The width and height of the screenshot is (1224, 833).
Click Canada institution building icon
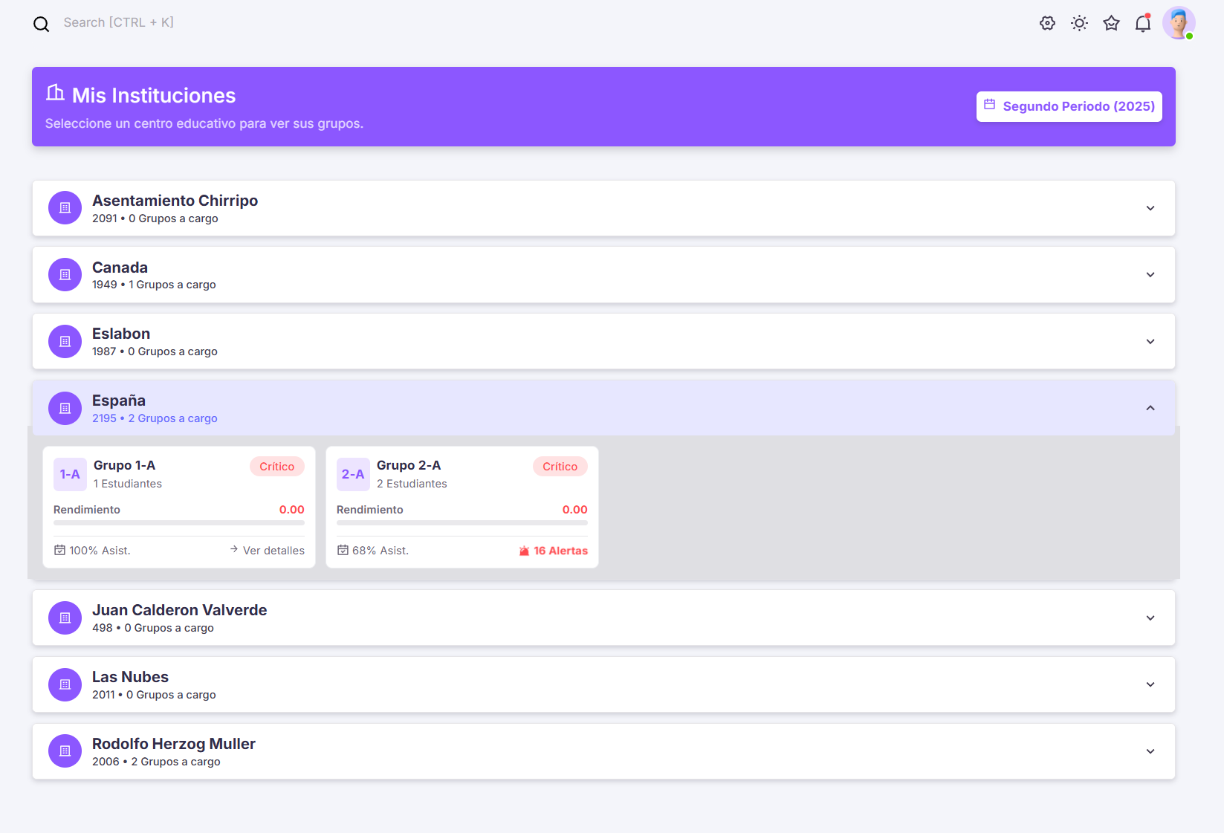click(x=65, y=275)
